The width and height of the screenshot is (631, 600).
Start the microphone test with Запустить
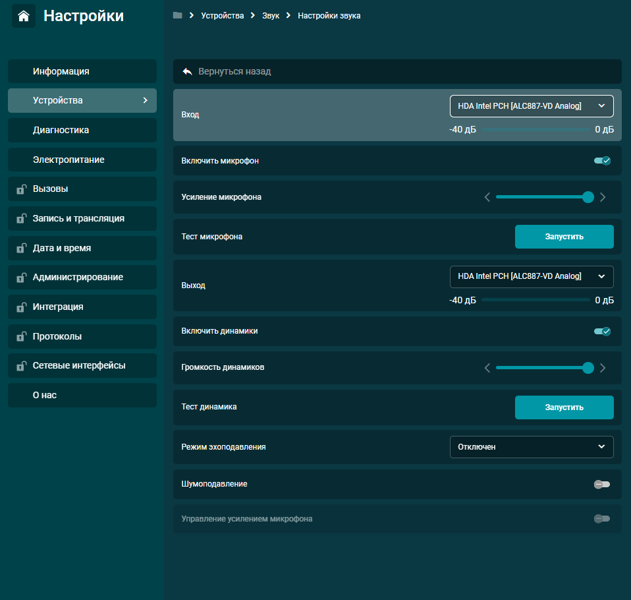(564, 237)
